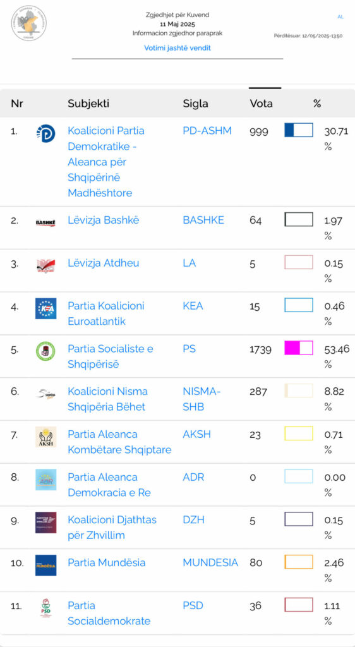Click the election commission logo at top
355x647 pixels.
(x=28, y=23)
